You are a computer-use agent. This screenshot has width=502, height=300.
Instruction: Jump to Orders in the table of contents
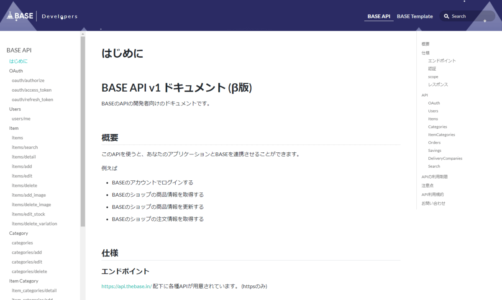tap(434, 143)
